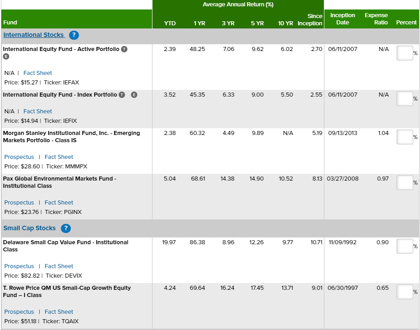The height and width of the screenshot is (330, 420).
Task: Click the Inception Date column header
Action: coord(342,19)
